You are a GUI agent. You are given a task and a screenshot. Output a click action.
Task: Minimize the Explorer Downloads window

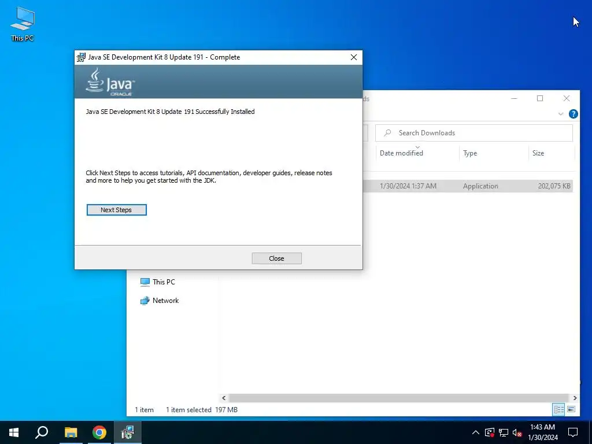point(514,98)
